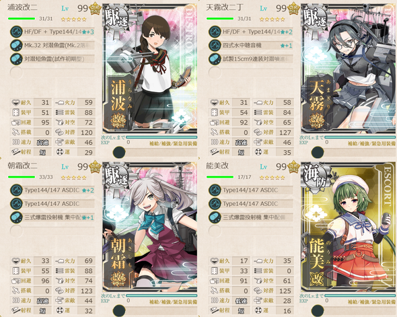Image resolution: width=397 pixels, height=317 pixels.
Task: Click 天霧改二丁's green HP bar
Action: coord(220,18)
